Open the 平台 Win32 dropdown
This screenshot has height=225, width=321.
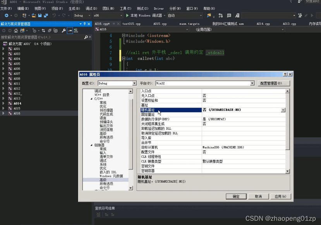(x=252, y=83)
